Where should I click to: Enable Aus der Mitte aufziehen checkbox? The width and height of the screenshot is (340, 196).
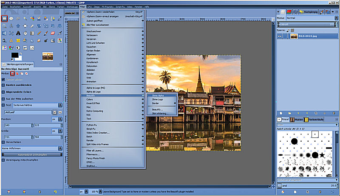(x=3, y=99)
